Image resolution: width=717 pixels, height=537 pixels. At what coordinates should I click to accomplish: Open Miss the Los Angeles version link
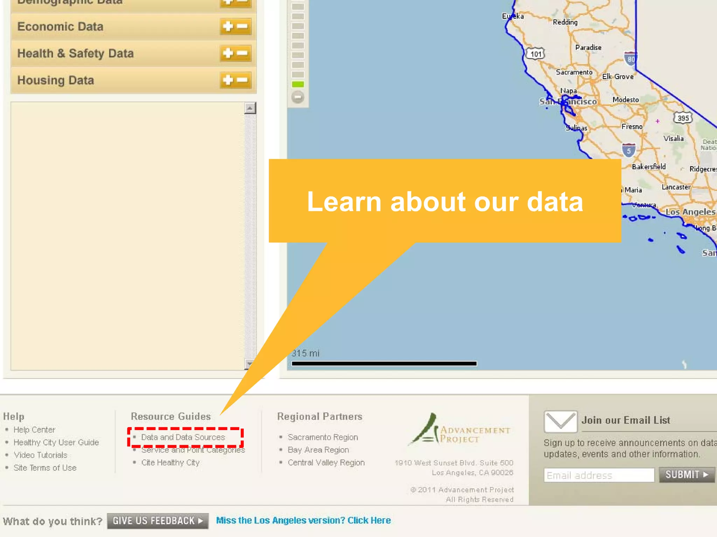(x=303, y=520)
